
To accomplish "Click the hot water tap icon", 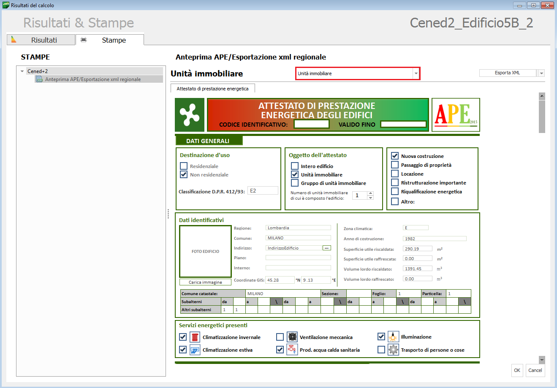I will [292, 350].
